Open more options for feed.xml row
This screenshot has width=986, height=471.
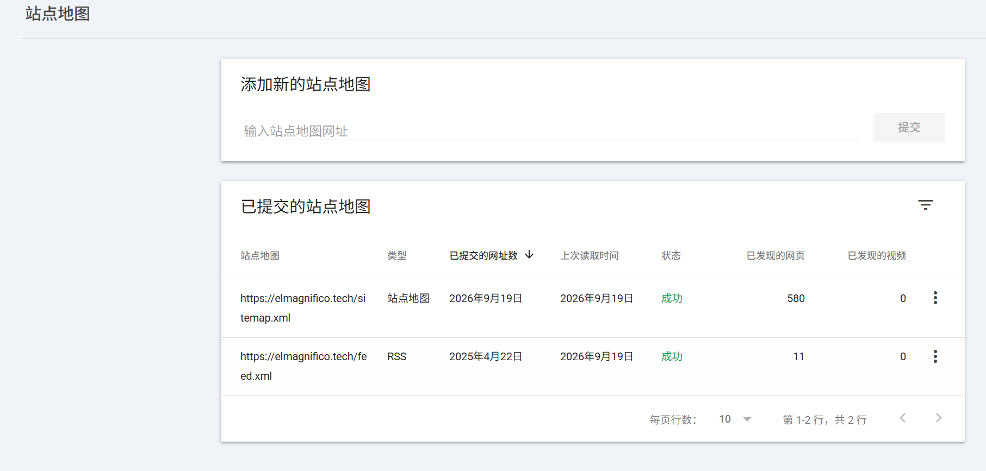[935, 356]
